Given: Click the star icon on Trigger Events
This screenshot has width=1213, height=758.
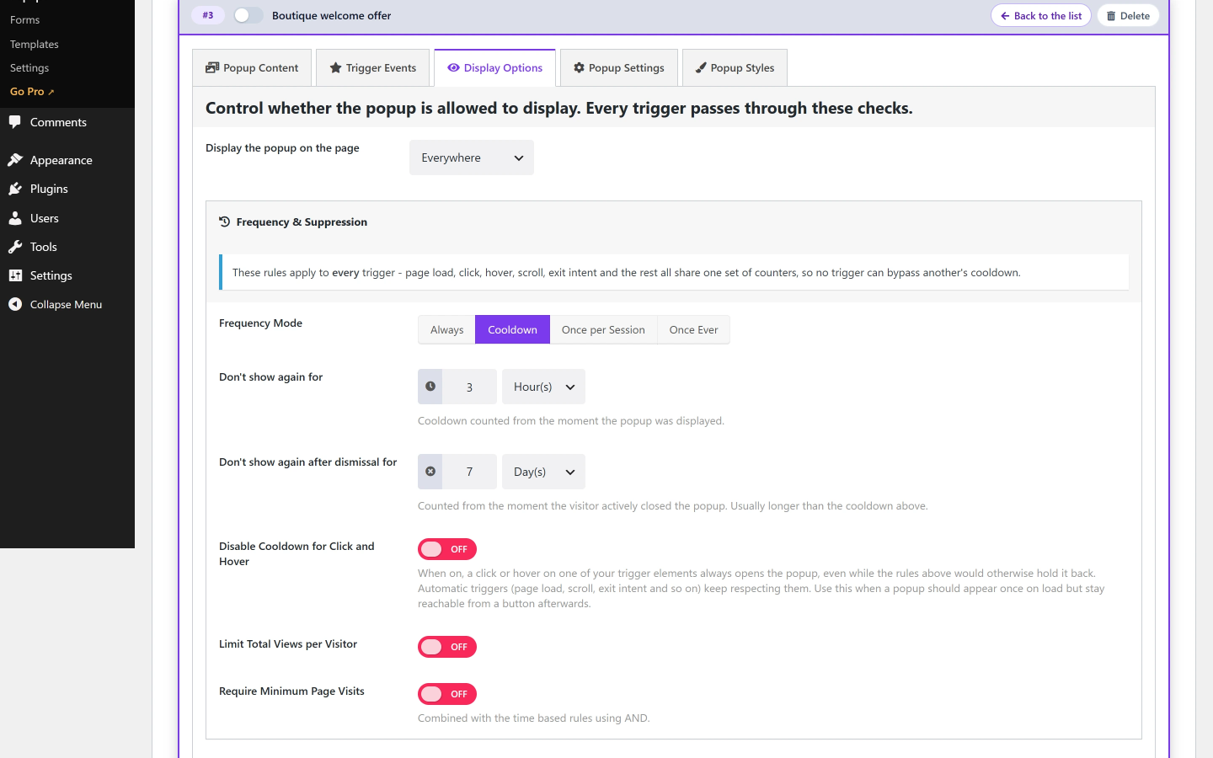Looking at the screenshot, I should (x=335, y=68).
